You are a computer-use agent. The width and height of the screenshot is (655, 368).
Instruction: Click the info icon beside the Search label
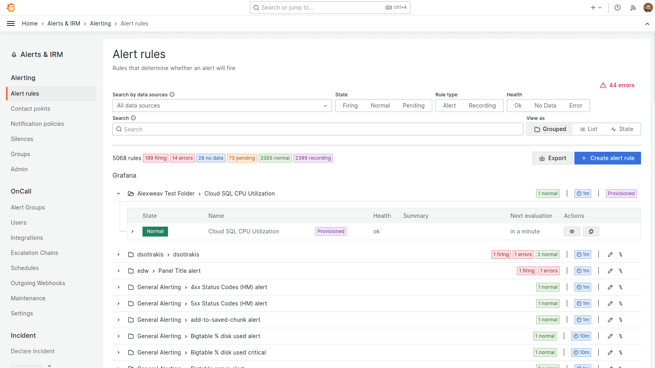[x=133, y=118]
